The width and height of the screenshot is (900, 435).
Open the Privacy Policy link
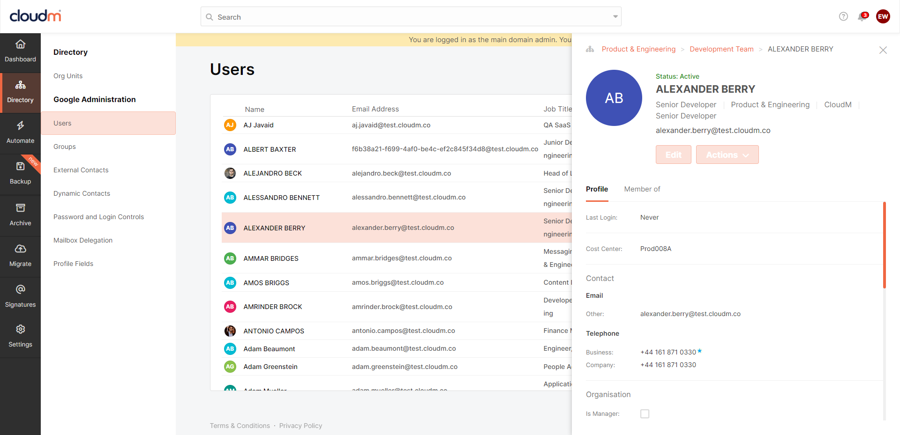click(300, 426)
